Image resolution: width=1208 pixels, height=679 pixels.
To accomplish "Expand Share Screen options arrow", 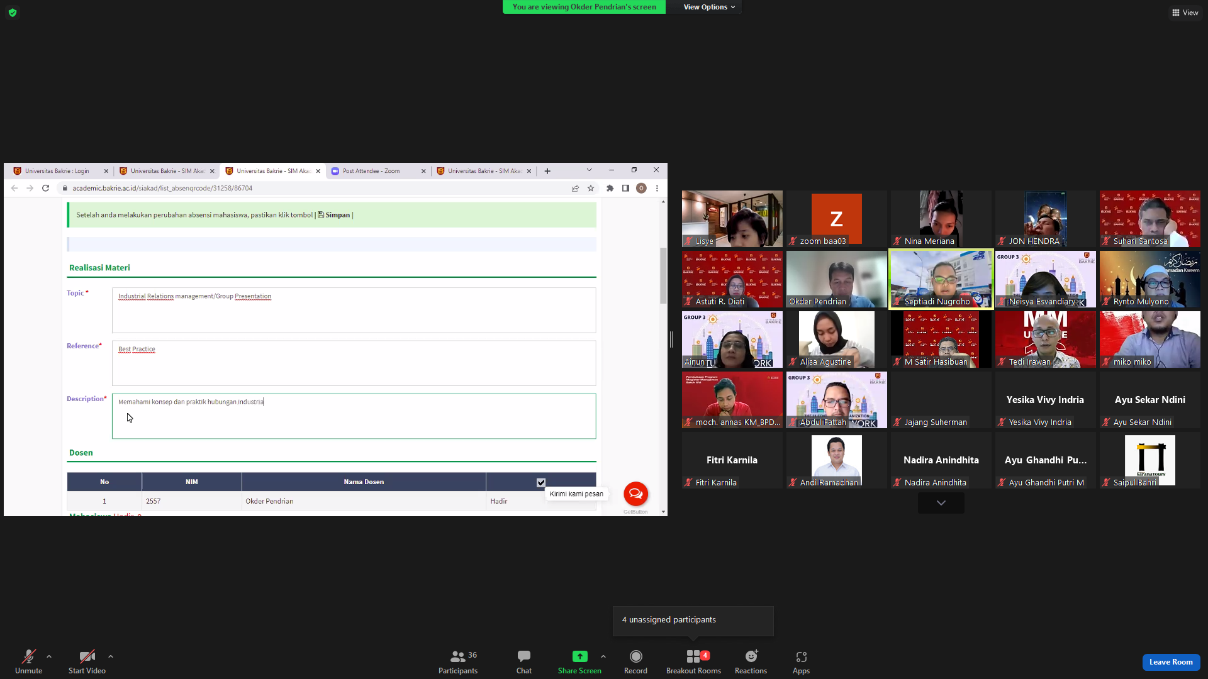I will (603, 656).
